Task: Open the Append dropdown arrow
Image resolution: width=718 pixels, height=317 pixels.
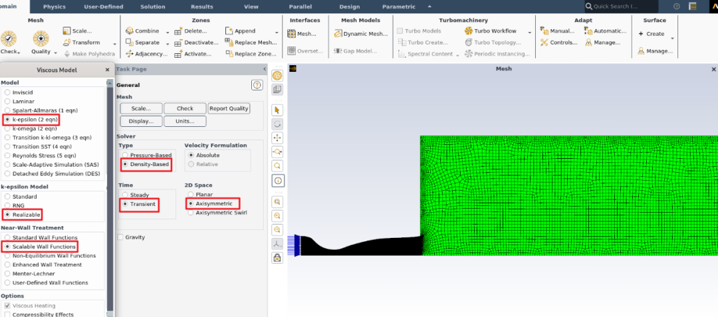Action: [277, 33]
